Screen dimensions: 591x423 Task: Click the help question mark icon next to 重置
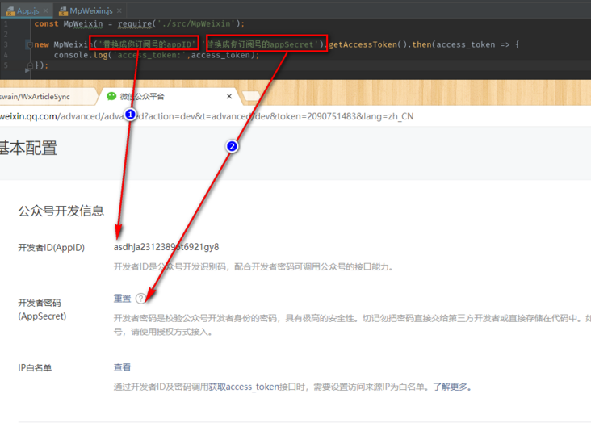pyautogui.click(x=140, y=299)
